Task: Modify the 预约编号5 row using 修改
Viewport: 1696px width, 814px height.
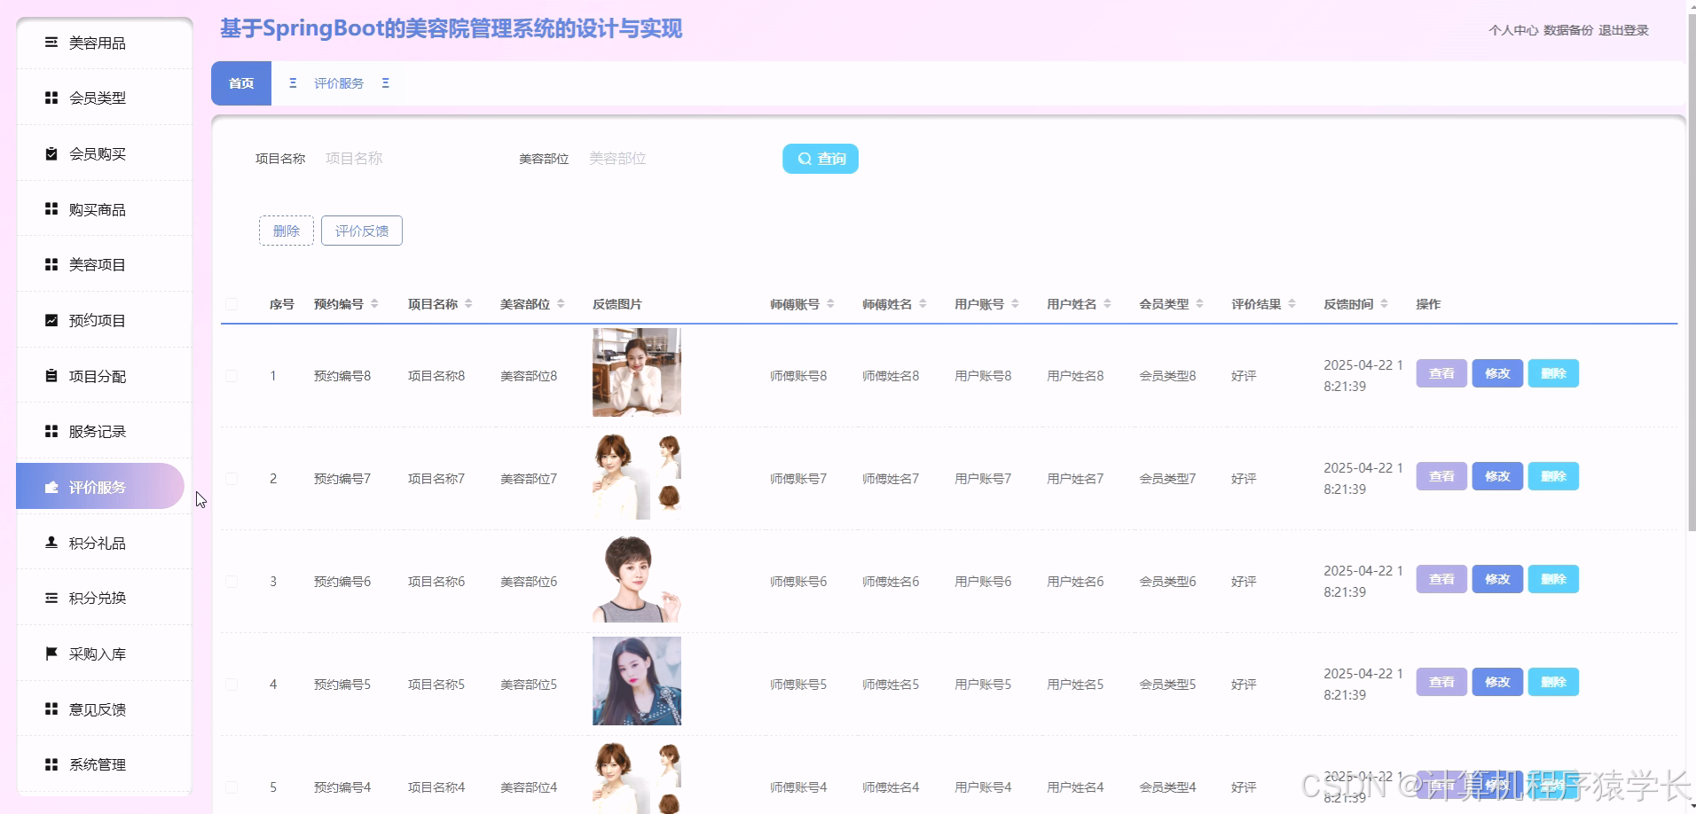Action: 1497,682
